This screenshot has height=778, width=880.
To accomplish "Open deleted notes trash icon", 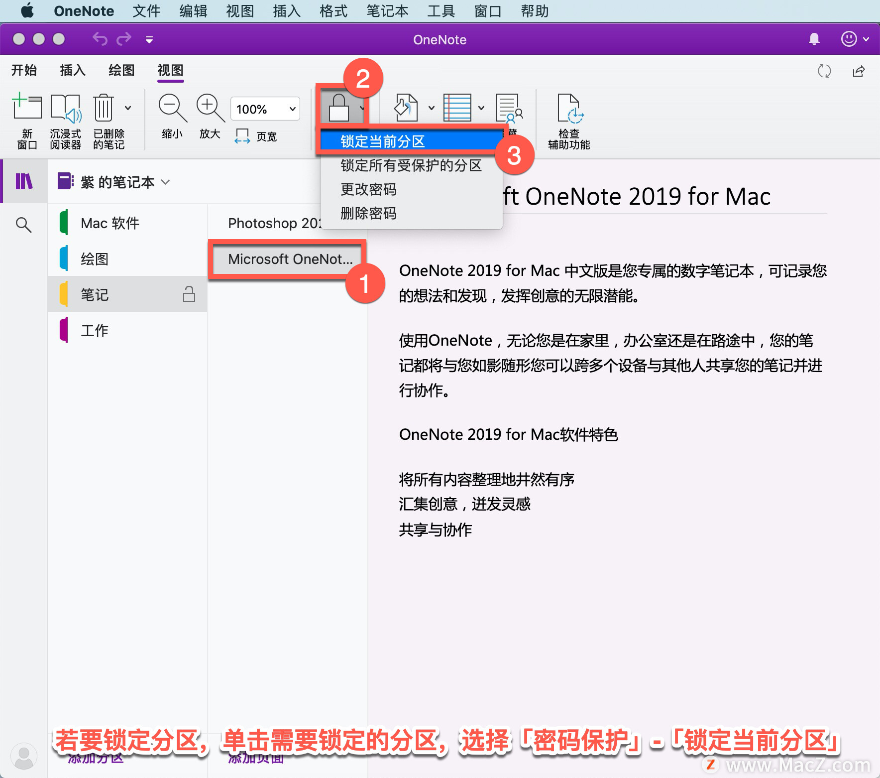I will click(x=104, y=108).
